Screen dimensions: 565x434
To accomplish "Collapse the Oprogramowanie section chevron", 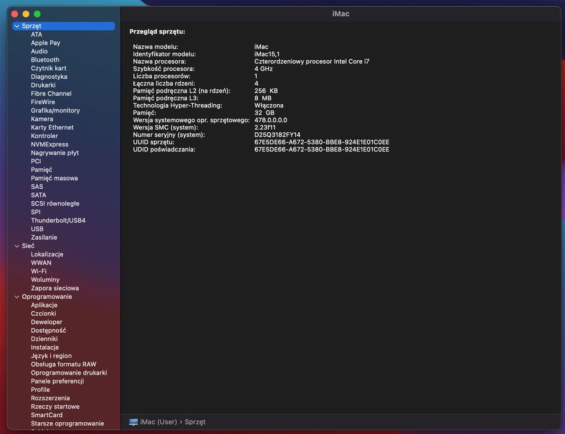I will tap(17, 297).
